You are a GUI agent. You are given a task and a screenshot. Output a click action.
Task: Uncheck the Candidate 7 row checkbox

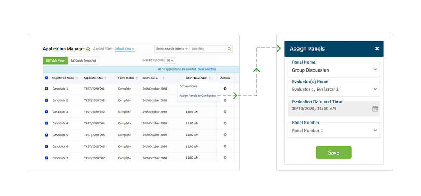46,158
